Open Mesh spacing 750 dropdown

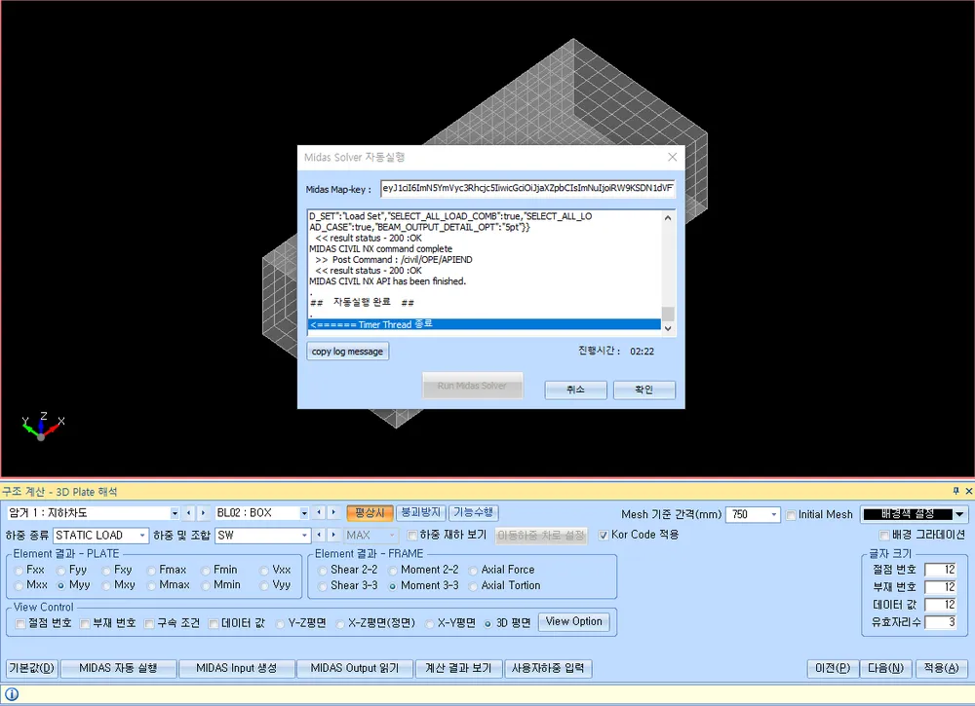pyautogui.click(x=773, y=515)
